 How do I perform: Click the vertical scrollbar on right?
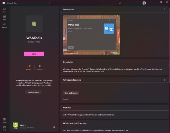point(169,45)
